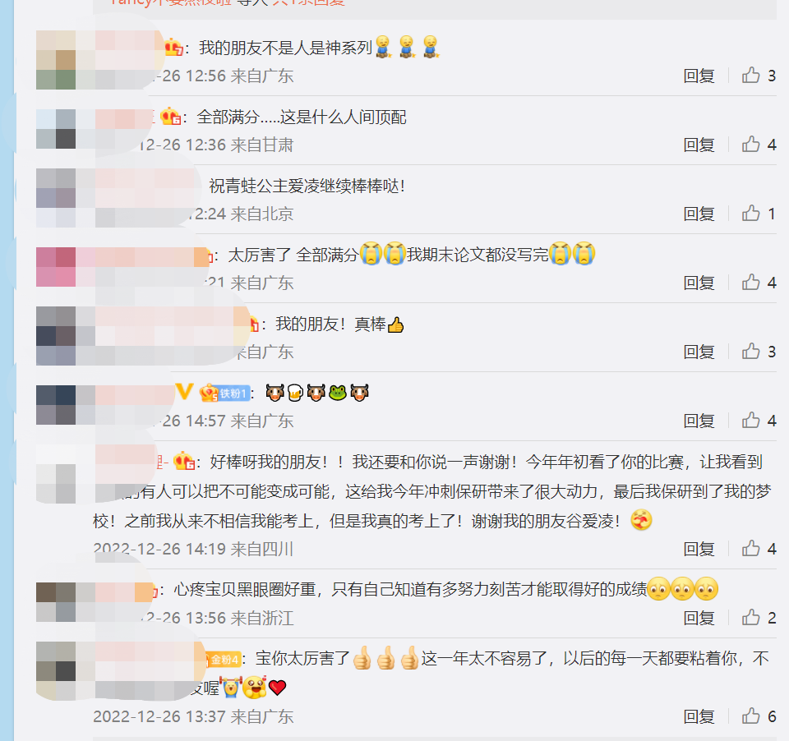This screenshot has width=789, height=741.
Task: Like the emoji-only comment from 14:57
Action: tap(750, 421)
